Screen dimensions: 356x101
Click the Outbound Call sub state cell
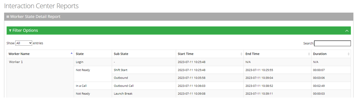pyautogui.click(x=124, y=86)
